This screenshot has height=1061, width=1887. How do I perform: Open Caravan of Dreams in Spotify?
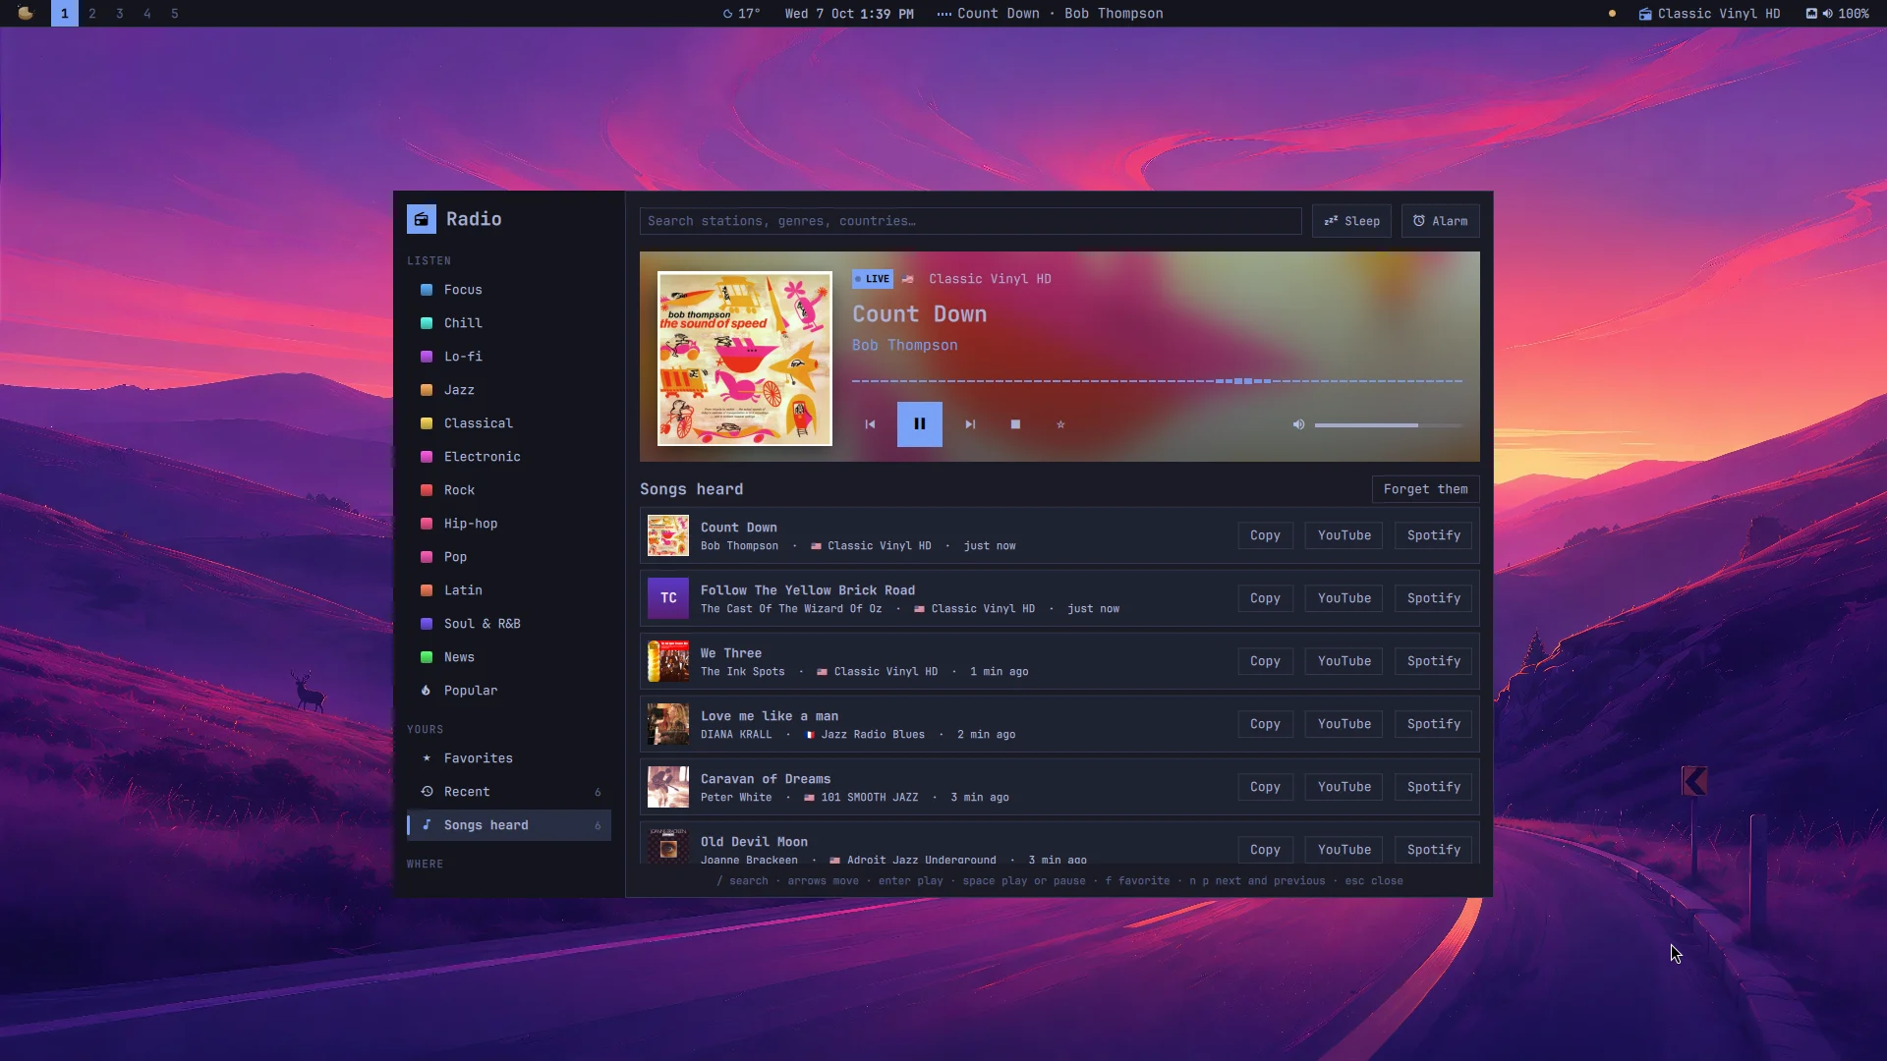pyautogui.click(x=1433, y=787)
